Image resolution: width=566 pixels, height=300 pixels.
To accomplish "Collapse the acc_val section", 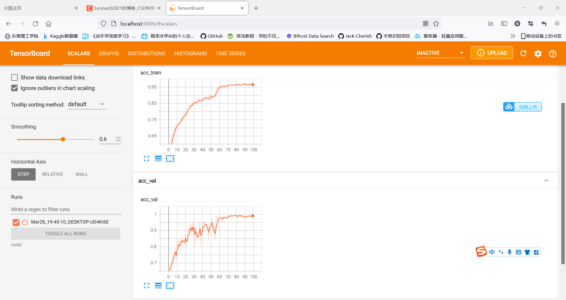I will point(547,180).
